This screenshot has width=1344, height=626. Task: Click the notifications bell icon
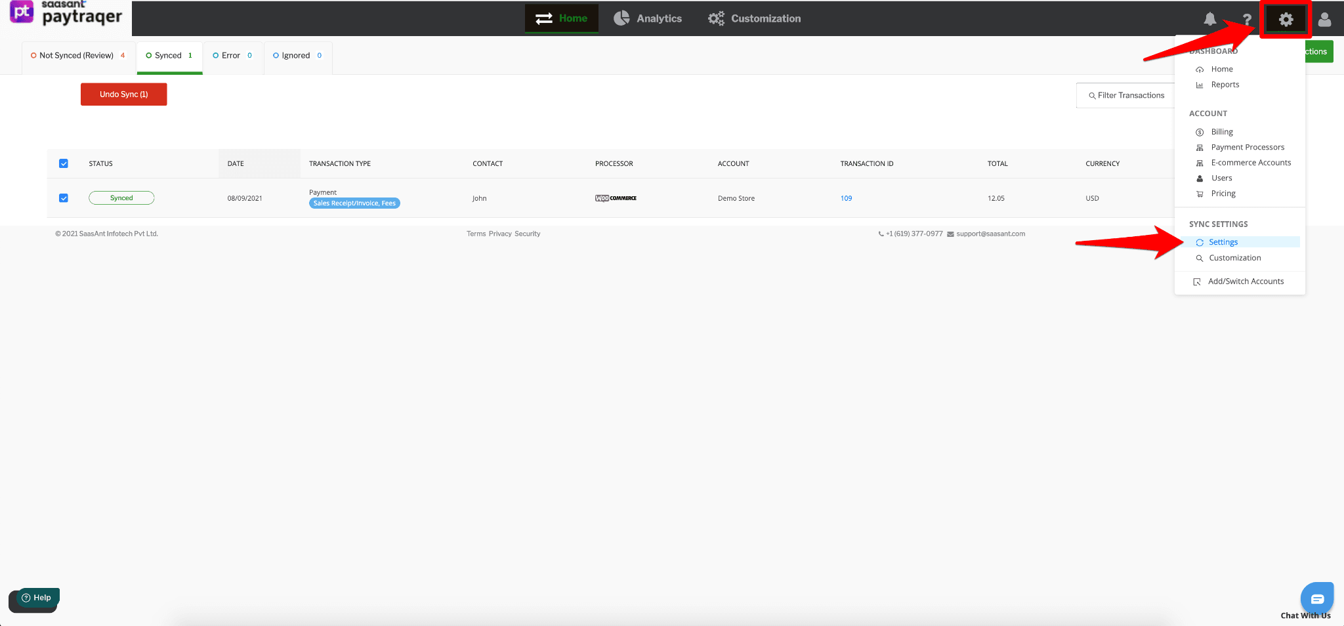click(x=1210, y=20)
